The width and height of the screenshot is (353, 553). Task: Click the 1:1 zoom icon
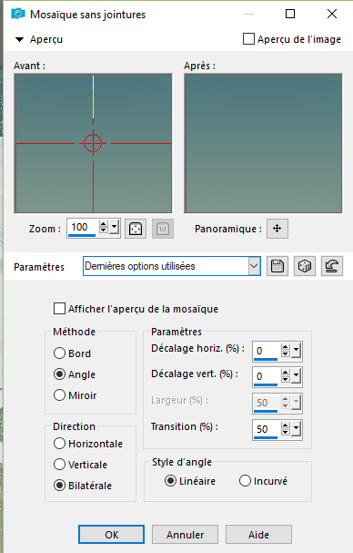tap(163, 229)
